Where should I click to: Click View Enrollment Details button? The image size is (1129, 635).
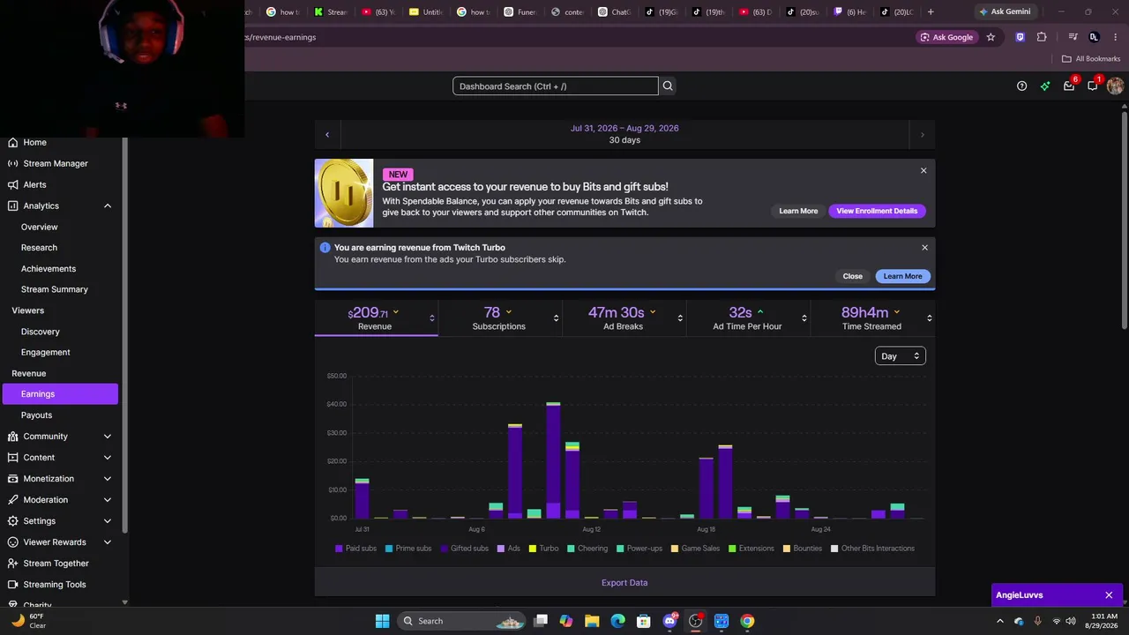click(877, 211)
